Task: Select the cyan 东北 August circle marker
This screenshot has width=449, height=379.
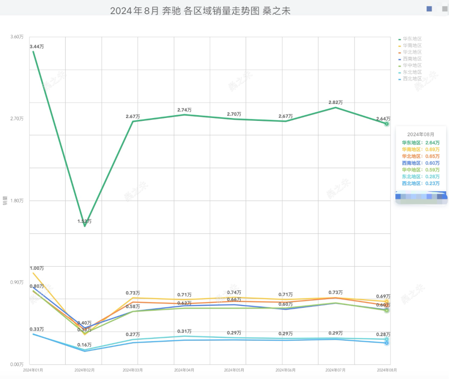Action: click(x=387, y=339)
